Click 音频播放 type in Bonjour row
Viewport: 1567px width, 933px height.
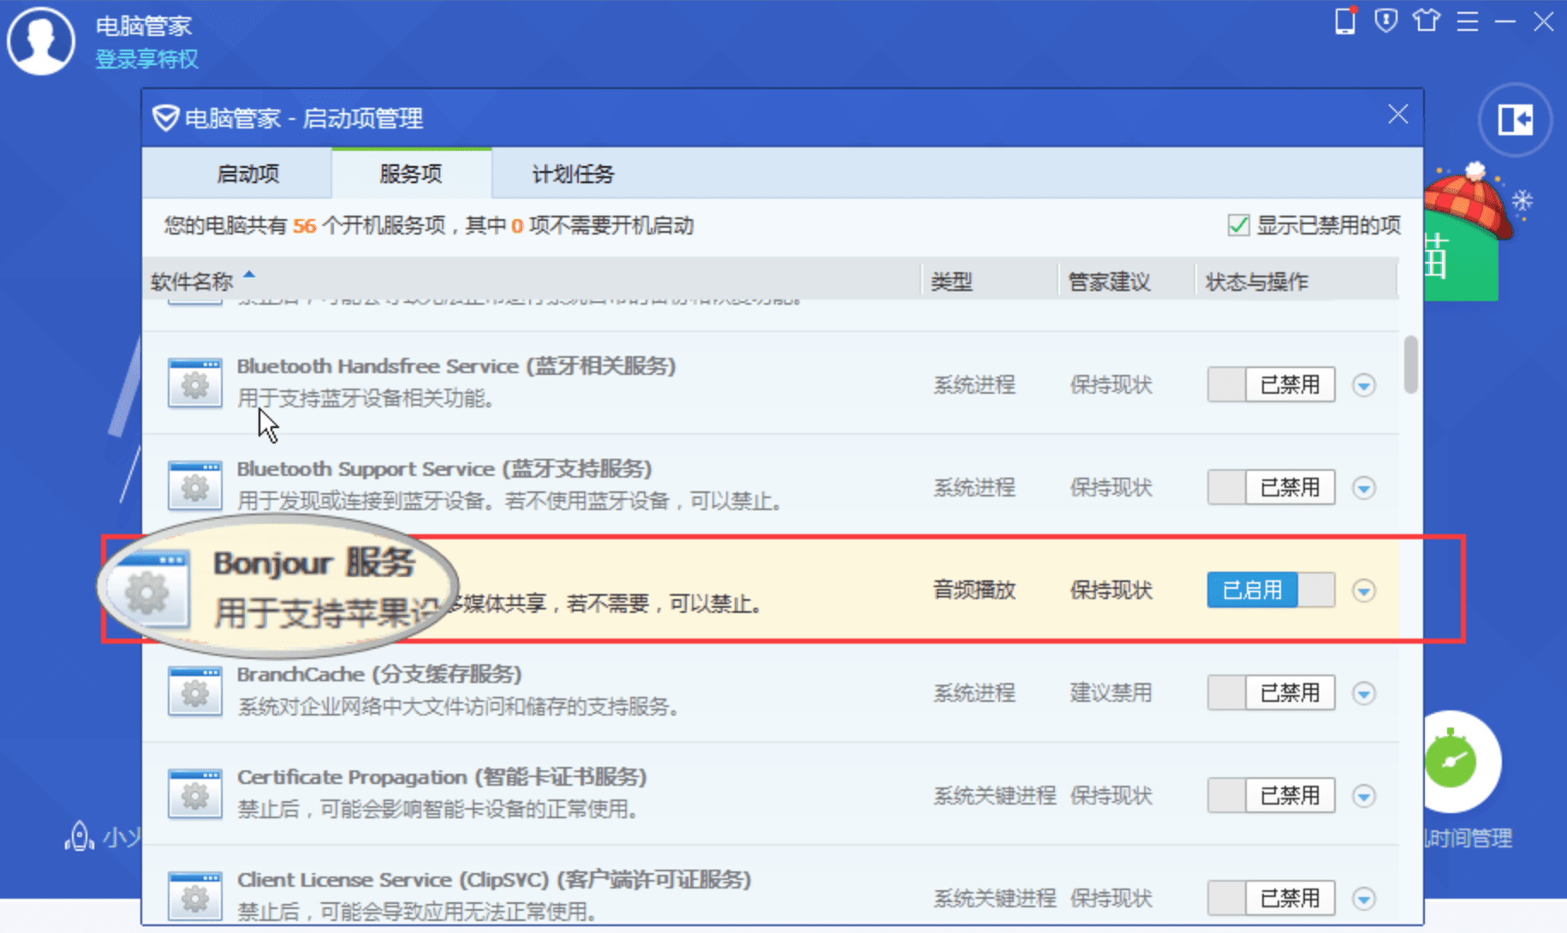974,590
